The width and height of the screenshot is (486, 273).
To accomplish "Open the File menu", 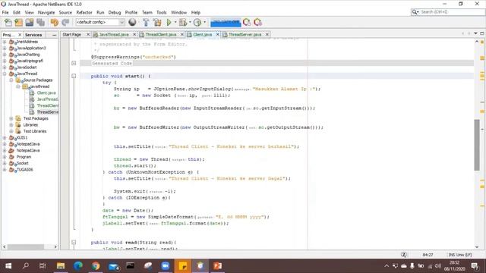I will point(5,12).
